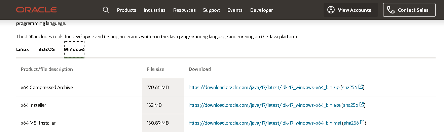The height and width of the screenshot is (138, 444).
Task: Select the Windows tab
Action: coord(74,49)
